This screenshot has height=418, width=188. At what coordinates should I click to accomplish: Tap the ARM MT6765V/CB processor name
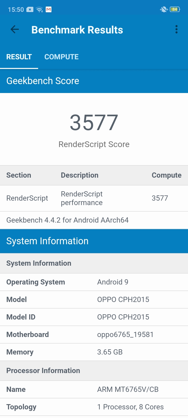128,390
